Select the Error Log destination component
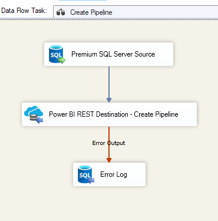 [109, 174]
